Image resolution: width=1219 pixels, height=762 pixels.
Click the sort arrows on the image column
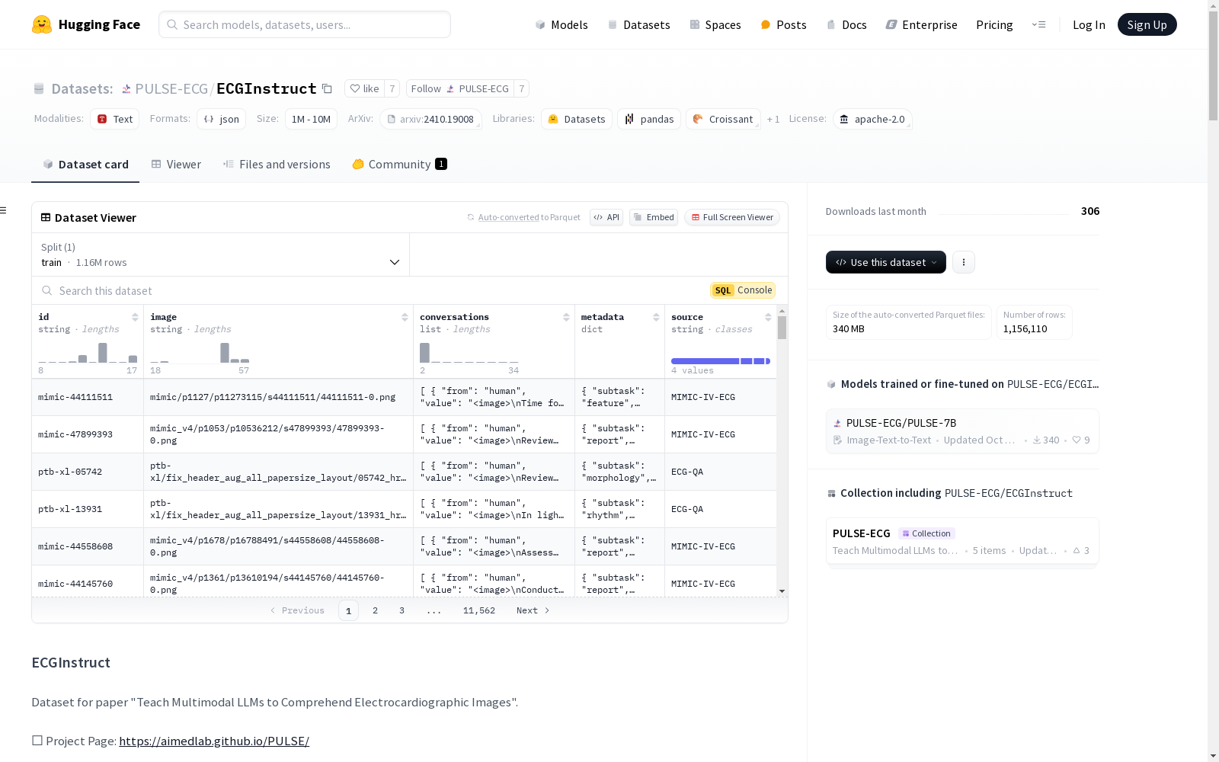click(405, 317)
